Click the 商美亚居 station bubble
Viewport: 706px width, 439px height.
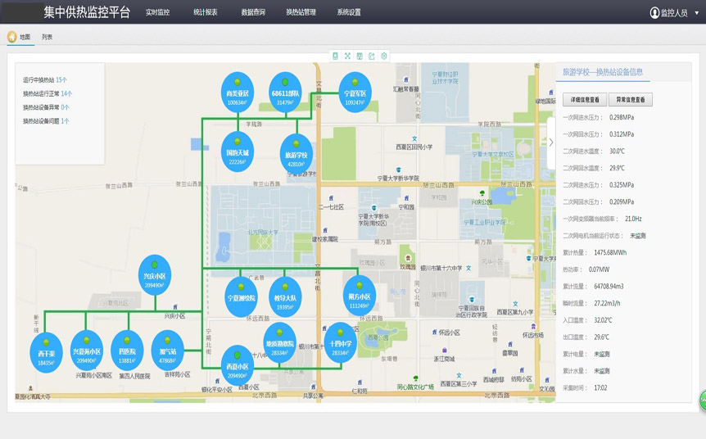[x=238, y=92]
